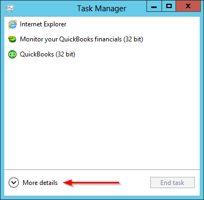Screen dimensions: 204x200
Task: Open the Task Manager title bar system icon
Action: (x=10, y=9)
